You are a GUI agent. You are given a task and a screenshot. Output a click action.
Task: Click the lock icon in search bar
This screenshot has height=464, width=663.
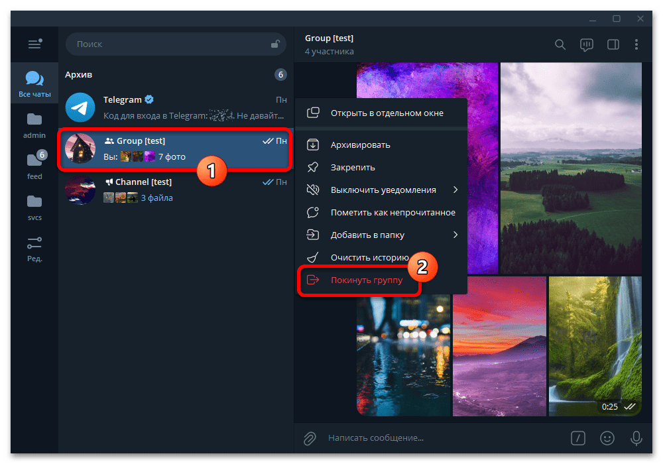pos(275,44)
